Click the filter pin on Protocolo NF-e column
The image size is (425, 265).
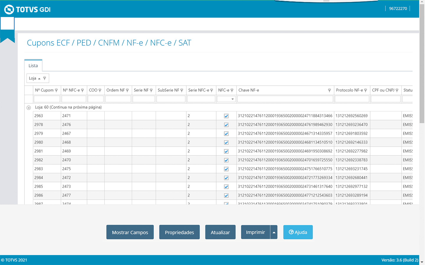366,90
